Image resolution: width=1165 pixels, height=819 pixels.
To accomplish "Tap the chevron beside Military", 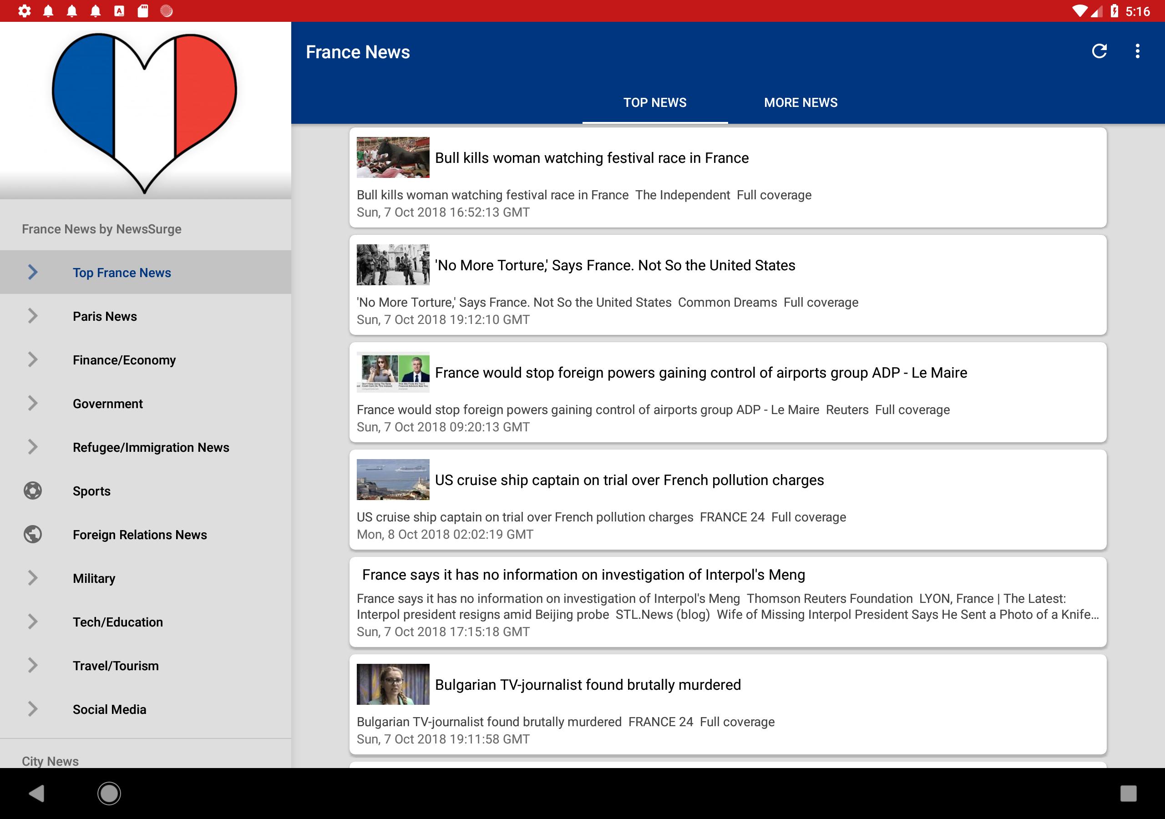I will click(x=32, y=577).
